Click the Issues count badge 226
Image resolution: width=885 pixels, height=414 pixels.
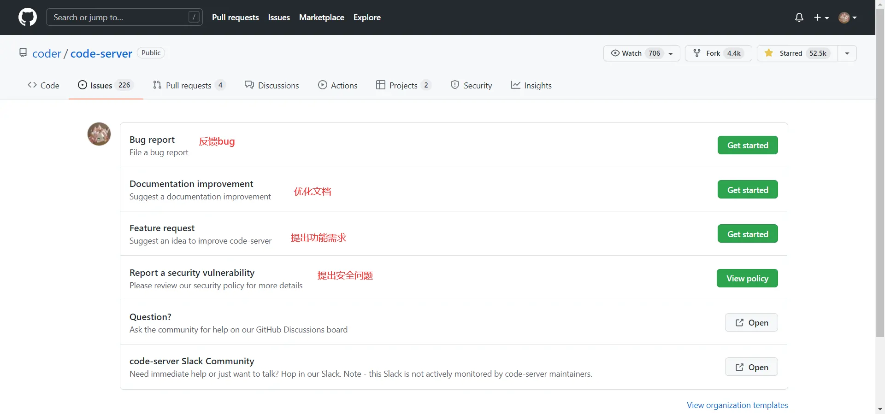point(124,85)
